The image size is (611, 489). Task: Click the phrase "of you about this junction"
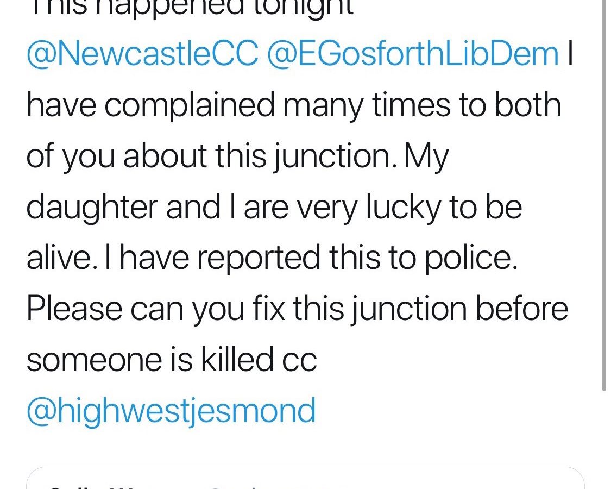(x=204, y=157)
